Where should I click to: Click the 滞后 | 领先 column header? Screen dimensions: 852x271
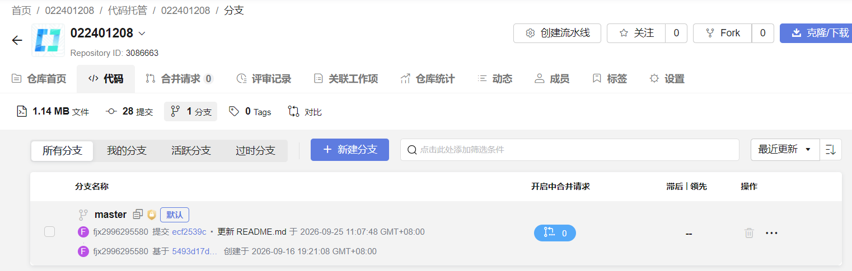686,187
